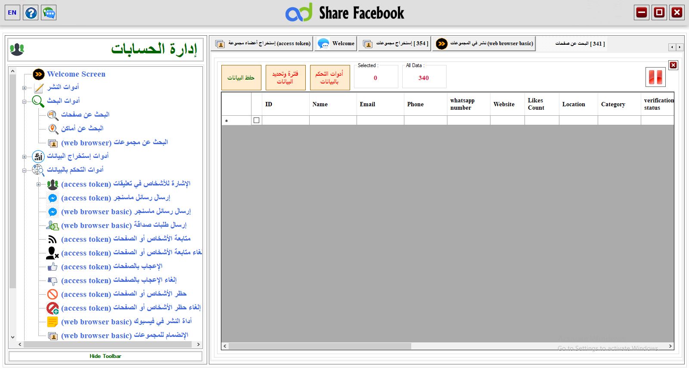Click the Welcome Screen orange arrow icon
Viewport: 689px width, 370px height.
point(39,74)
